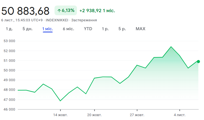Click the 4 лист. date label
Image resolution: width=204 pixels, height=120 pixels.
(x=180, y=115)
